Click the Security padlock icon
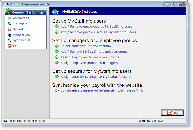 tap(10, 29)
